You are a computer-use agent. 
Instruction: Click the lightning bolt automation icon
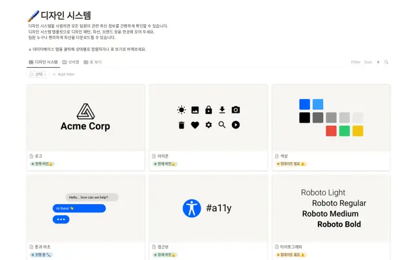[378, 62]
